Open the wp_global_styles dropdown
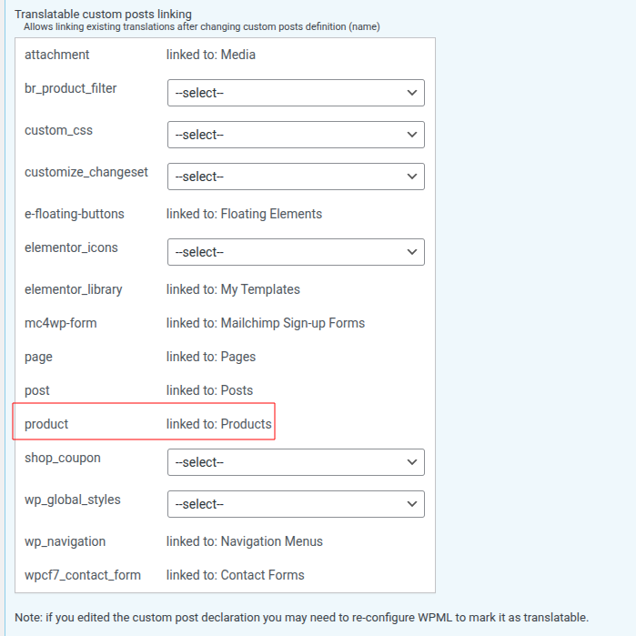Image resolution: width=636 pixels, height=636 pixels. pyautogui.click(x=296, y=504)
